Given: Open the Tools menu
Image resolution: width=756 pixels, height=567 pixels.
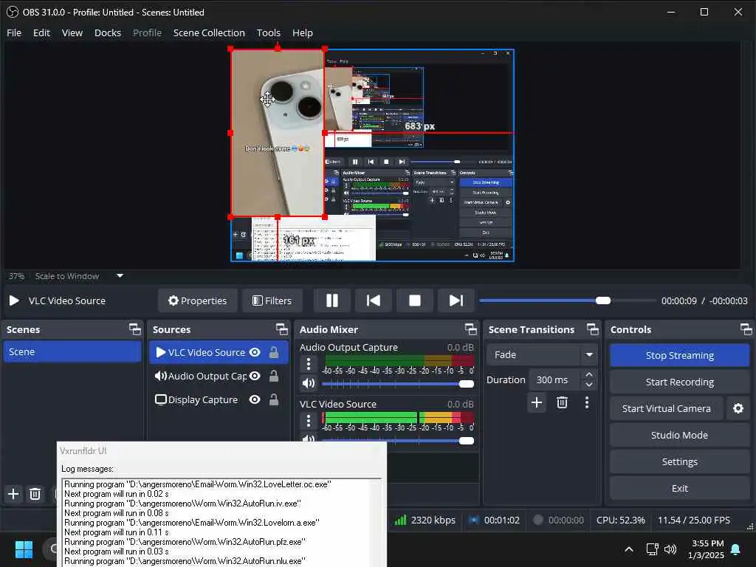Looking at the screenshot, I should [x=269, y=32].
